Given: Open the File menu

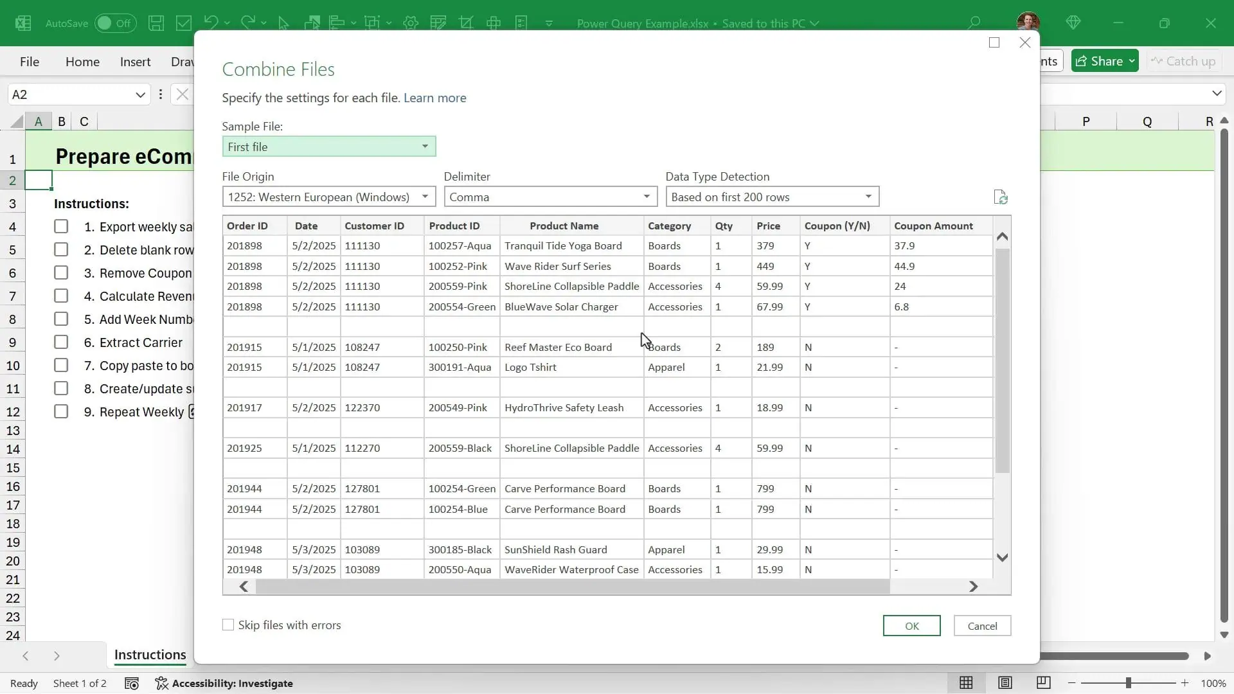Looking at the screenshot, I should [x=29, y=62].
